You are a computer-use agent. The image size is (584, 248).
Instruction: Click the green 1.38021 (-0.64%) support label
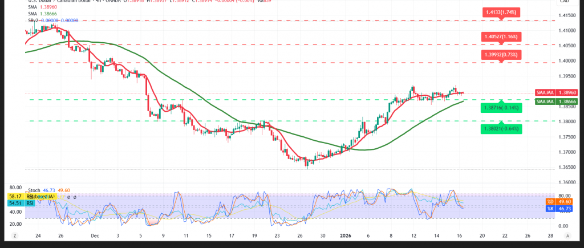[x=501, y=129]
